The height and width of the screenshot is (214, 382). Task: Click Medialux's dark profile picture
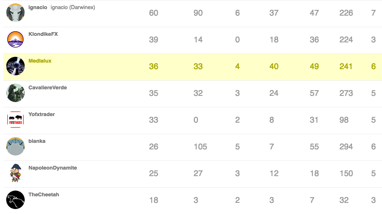click(16, 66)
